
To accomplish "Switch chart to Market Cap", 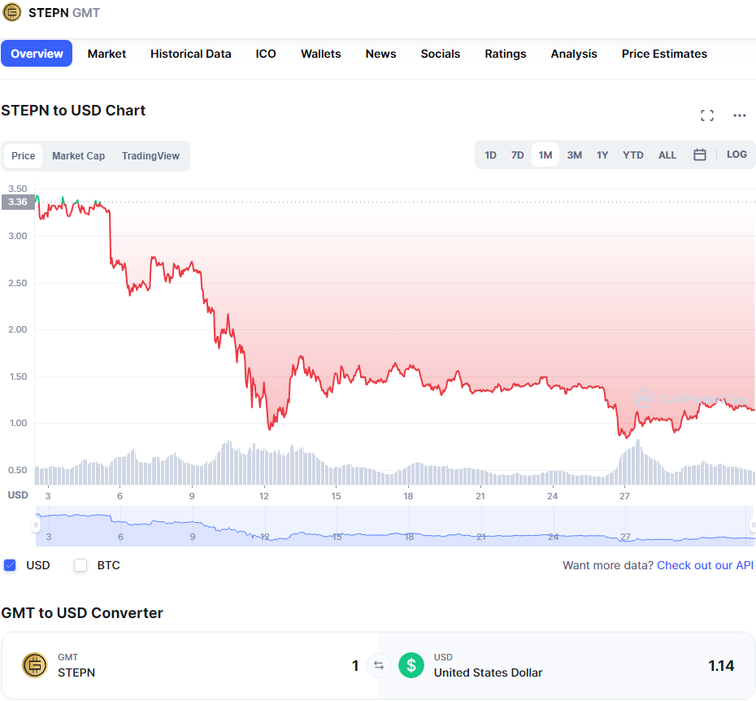I will [78, 156].
